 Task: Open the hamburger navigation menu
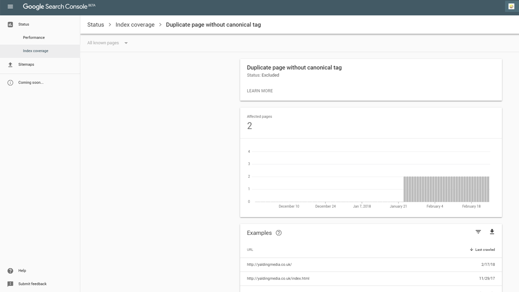click(10, 6)
